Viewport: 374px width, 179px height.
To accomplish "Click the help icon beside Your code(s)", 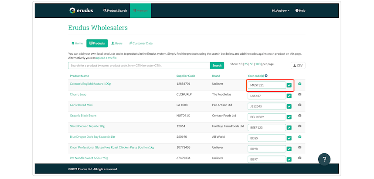I will 266,76.
